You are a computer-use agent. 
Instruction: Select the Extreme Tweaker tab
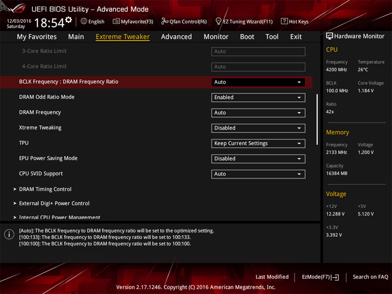tap(122, 37)
